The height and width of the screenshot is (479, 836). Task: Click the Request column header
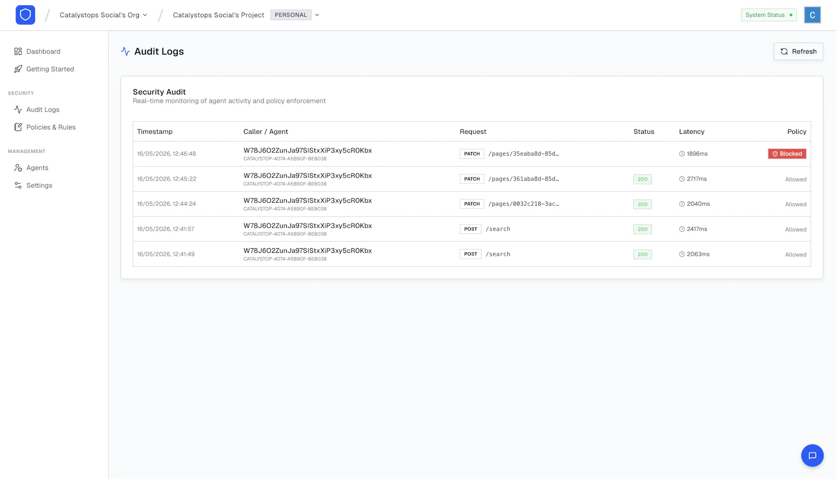click(473, 132)
